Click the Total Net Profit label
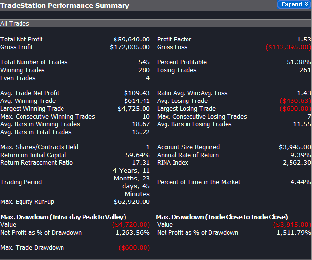Viewport: 312px width, 260px height. pyautogui.click(x=21, y=40)
